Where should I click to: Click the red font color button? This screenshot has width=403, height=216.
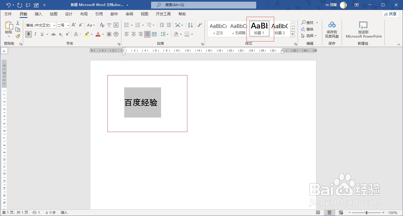pos(98,34)
